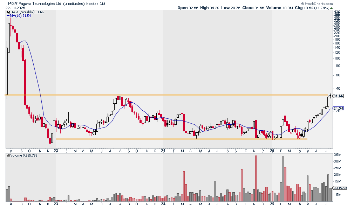This screenshot has height=207, width=347.
Task: Click the blue line marker beside MA(10)
Action: coord(8,16)
